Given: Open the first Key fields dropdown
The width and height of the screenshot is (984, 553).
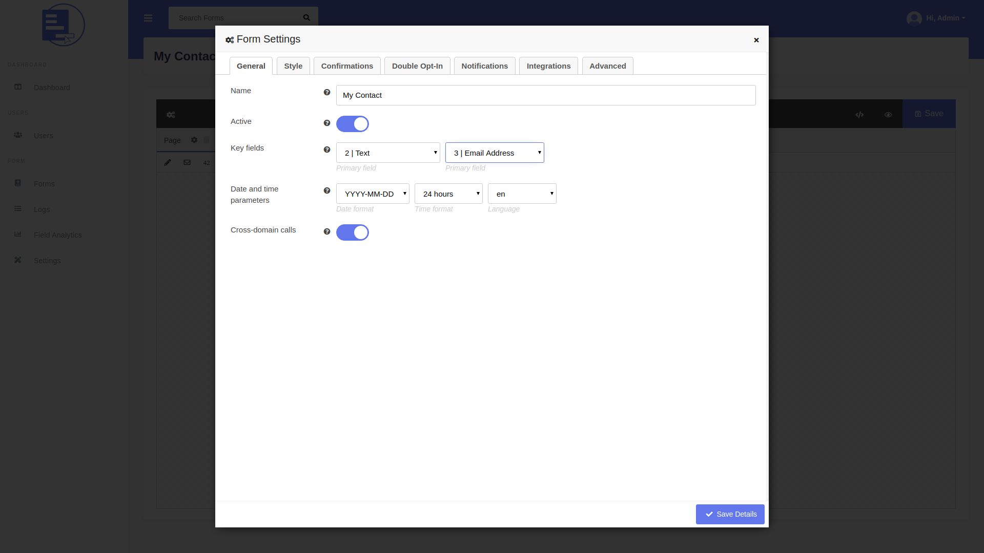Looking at the screenshot, I should click(x=388, y=153).
